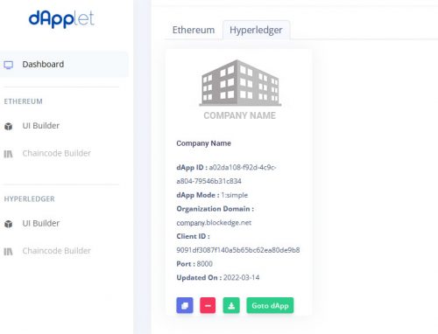This screenshot has height=334, width=438.
Task: Click the company building logo image
Action: 240,89
